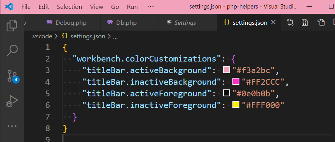Image resolution: width=335 pixels, height=142 pixels.
Task: Click the "#FF2CCC" value string
Action: (x=263, y=82)
